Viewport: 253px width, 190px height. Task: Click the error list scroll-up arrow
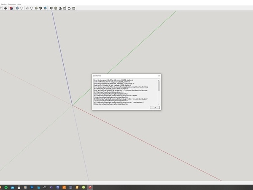coord(159,80)
